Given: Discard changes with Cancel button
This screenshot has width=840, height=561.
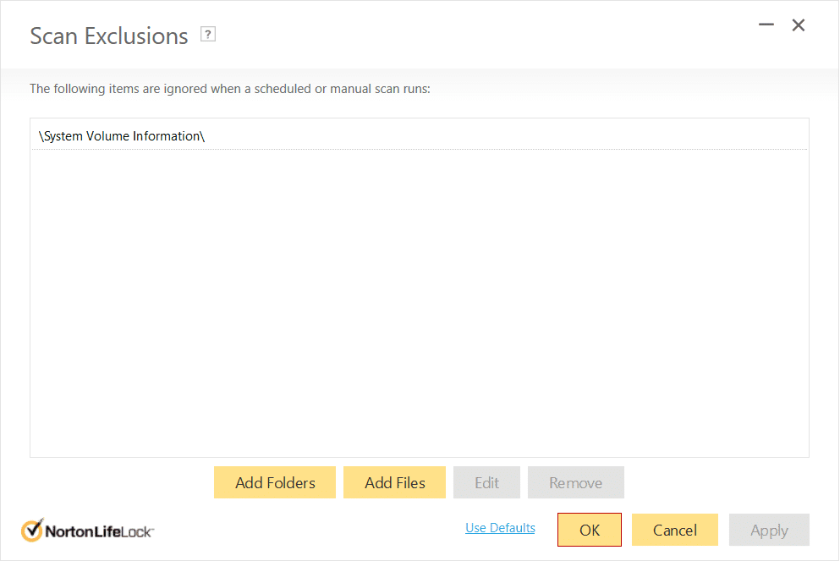Looking at the screenshot, I should tap(674, 530).
